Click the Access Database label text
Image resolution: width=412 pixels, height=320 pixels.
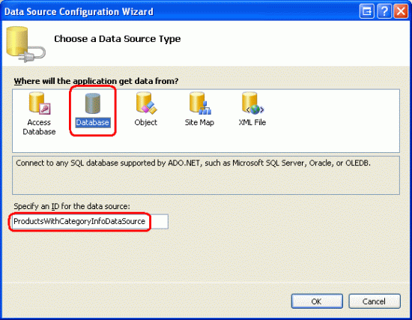tap(39, 127)
